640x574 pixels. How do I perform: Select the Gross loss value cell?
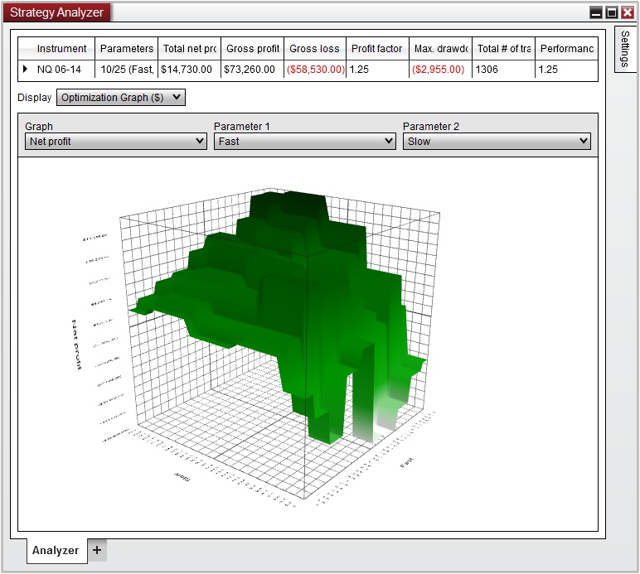click(x=315, y=70)
